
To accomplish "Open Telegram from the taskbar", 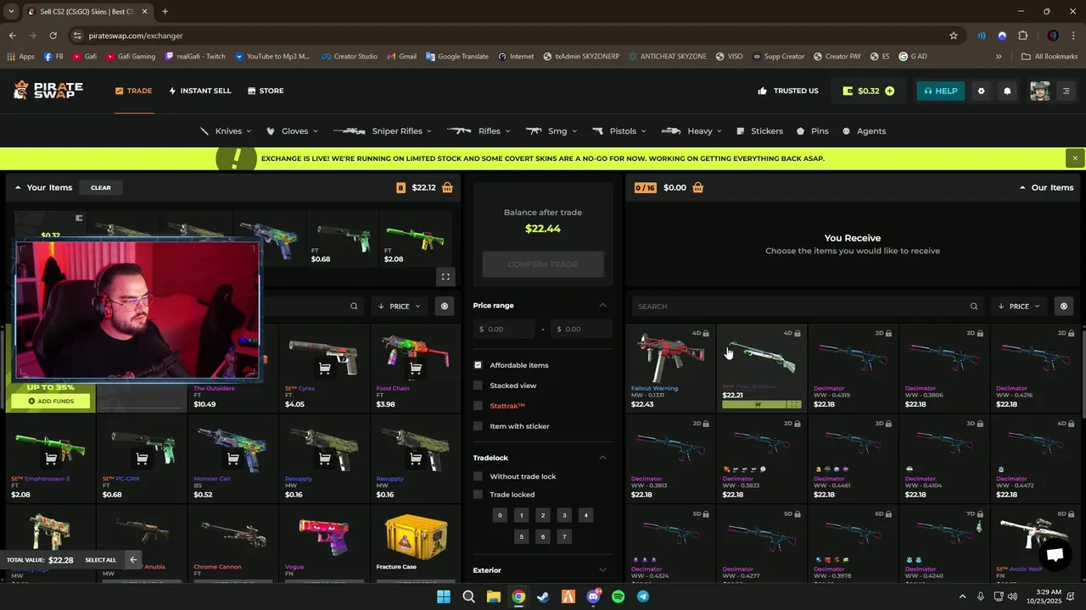I will point(643,596).
